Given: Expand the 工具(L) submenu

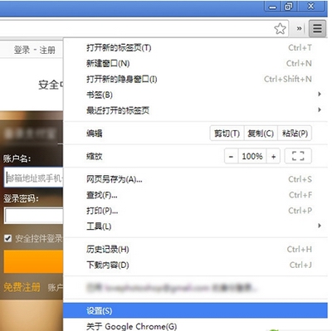Looking at the screenshot, I should click(x=195, y=226).
